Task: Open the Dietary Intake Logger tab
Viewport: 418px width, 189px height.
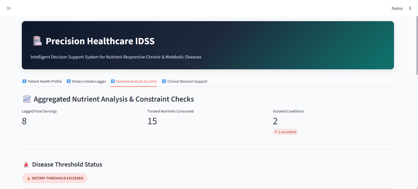Action: tap(87, 81)
